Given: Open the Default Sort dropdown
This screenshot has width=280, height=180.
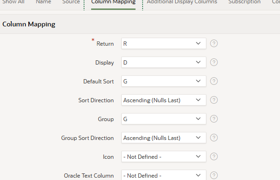Looking at the screenshot, I should pyautogui.click(x=164, y=81).
